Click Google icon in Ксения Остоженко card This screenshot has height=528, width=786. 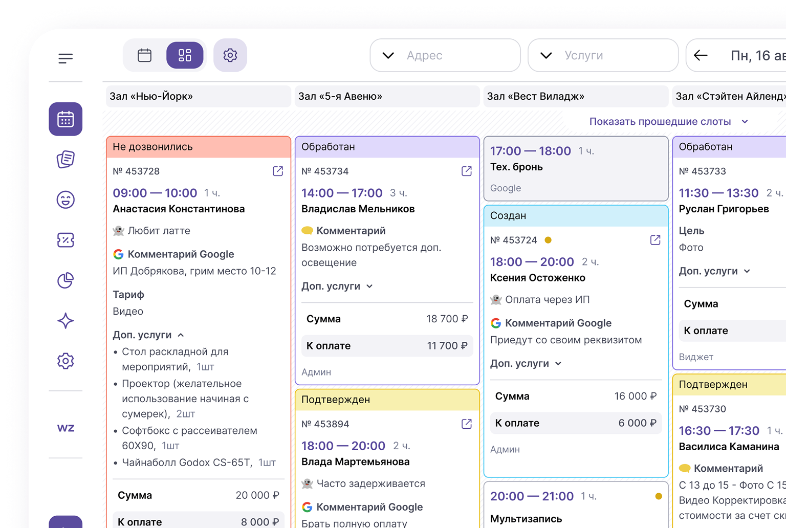tap(496, 323)
